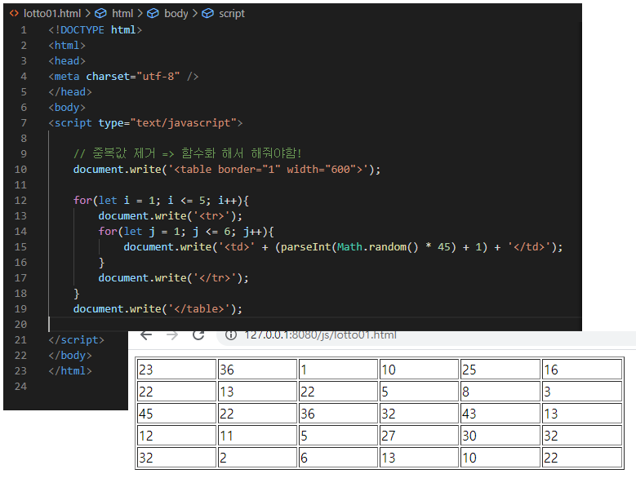View site information icon in address bar
Image resolution: width=636 pixels, height=496 pixels.
tap(231, 334)
